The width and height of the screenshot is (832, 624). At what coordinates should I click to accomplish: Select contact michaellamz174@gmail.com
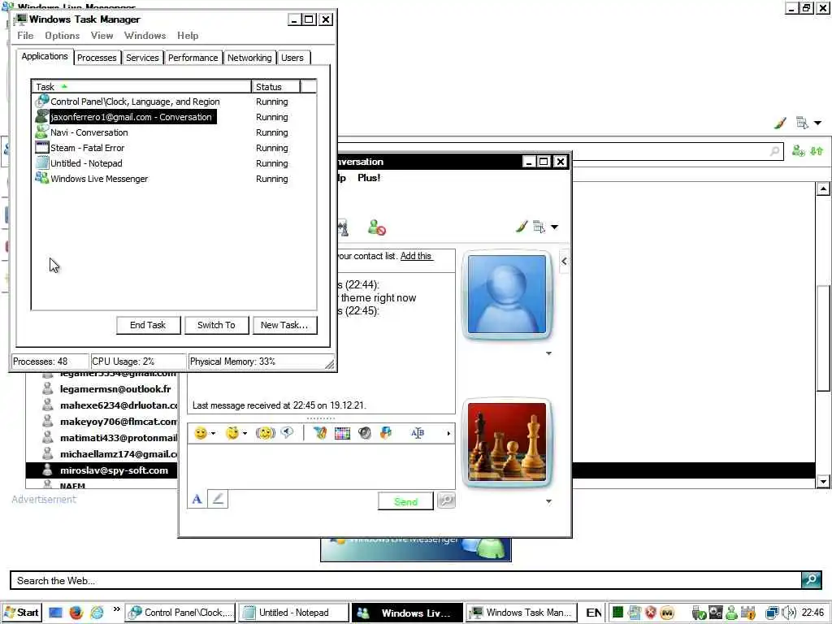click(x=119, y=454)
